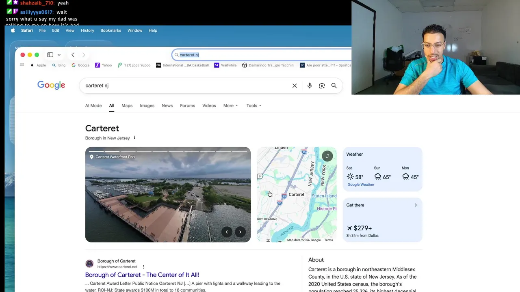
Task: Open Borough of Carteret - The Center of It All
Action: [x=142, y=275]
